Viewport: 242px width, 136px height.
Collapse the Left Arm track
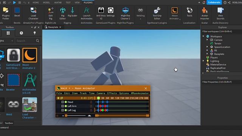point(62,106)
